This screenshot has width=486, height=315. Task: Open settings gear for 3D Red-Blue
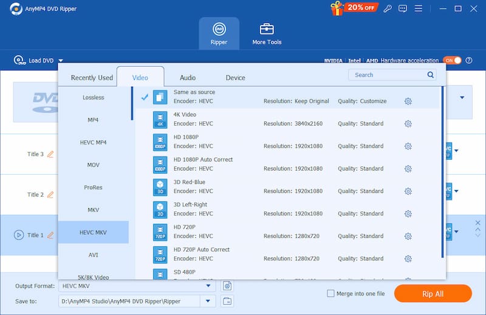(408, 191)
